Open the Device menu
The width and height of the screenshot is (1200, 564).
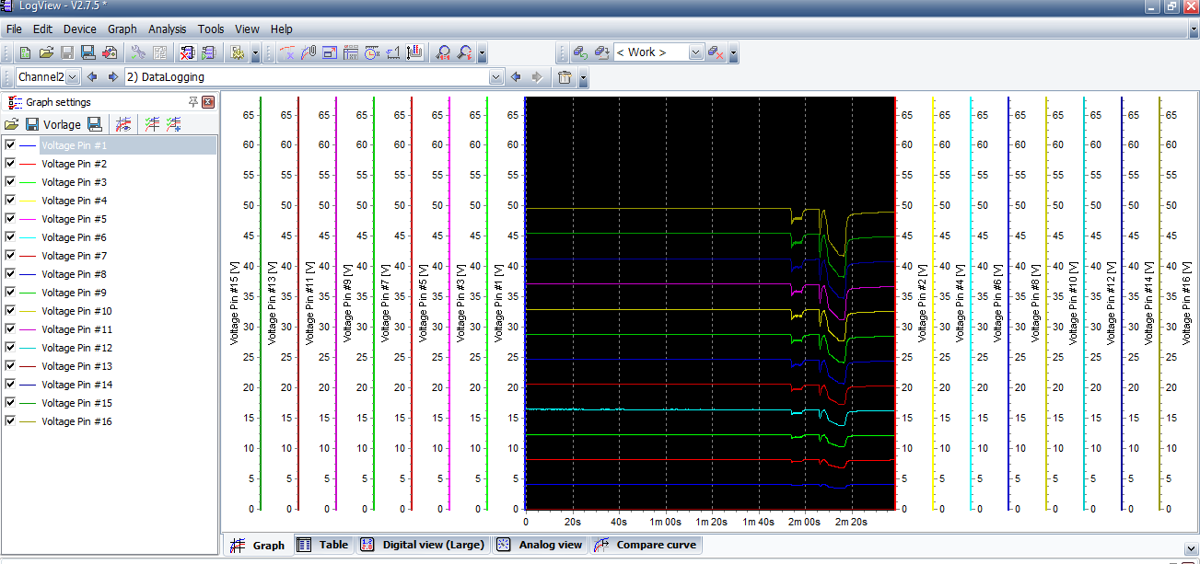point(80,29)
